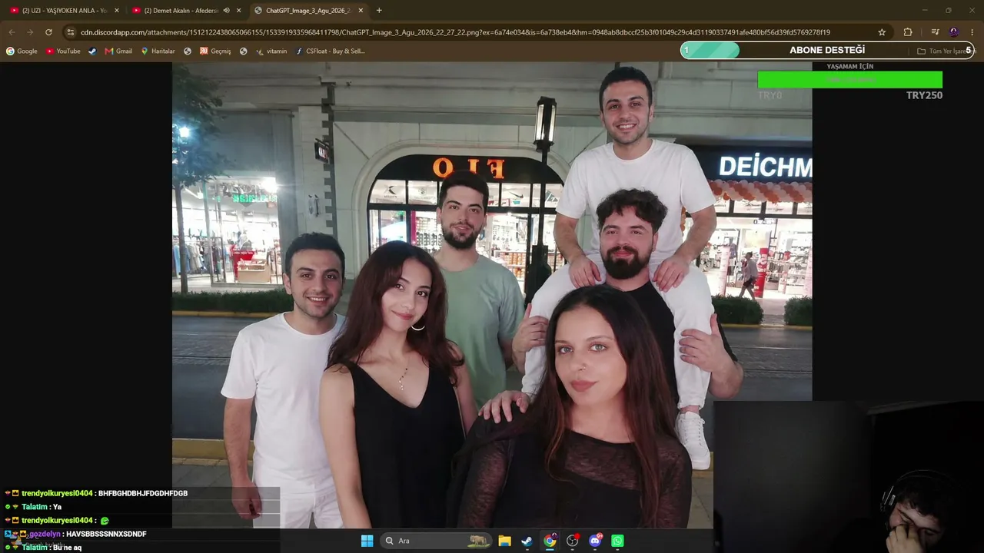This screenshot has width=984, height=553.
Task: View site information for cdn.discordapp.com
Action: click(71, 32)
